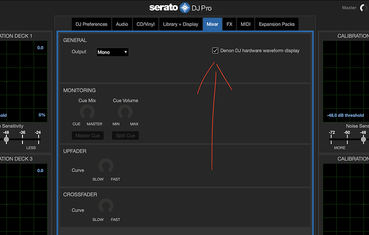The width and height of the screenshot is (369, 235).
Task: Click the UPFADER section heading
Action: click(74, 151)
